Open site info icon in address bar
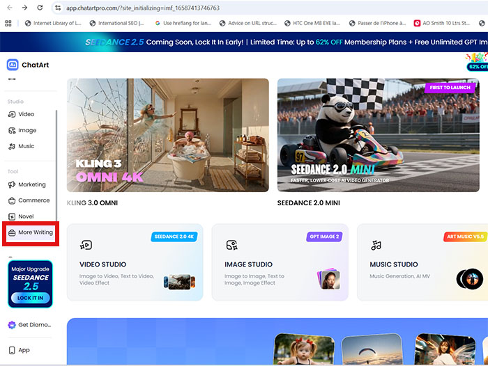 coord(58,8)
